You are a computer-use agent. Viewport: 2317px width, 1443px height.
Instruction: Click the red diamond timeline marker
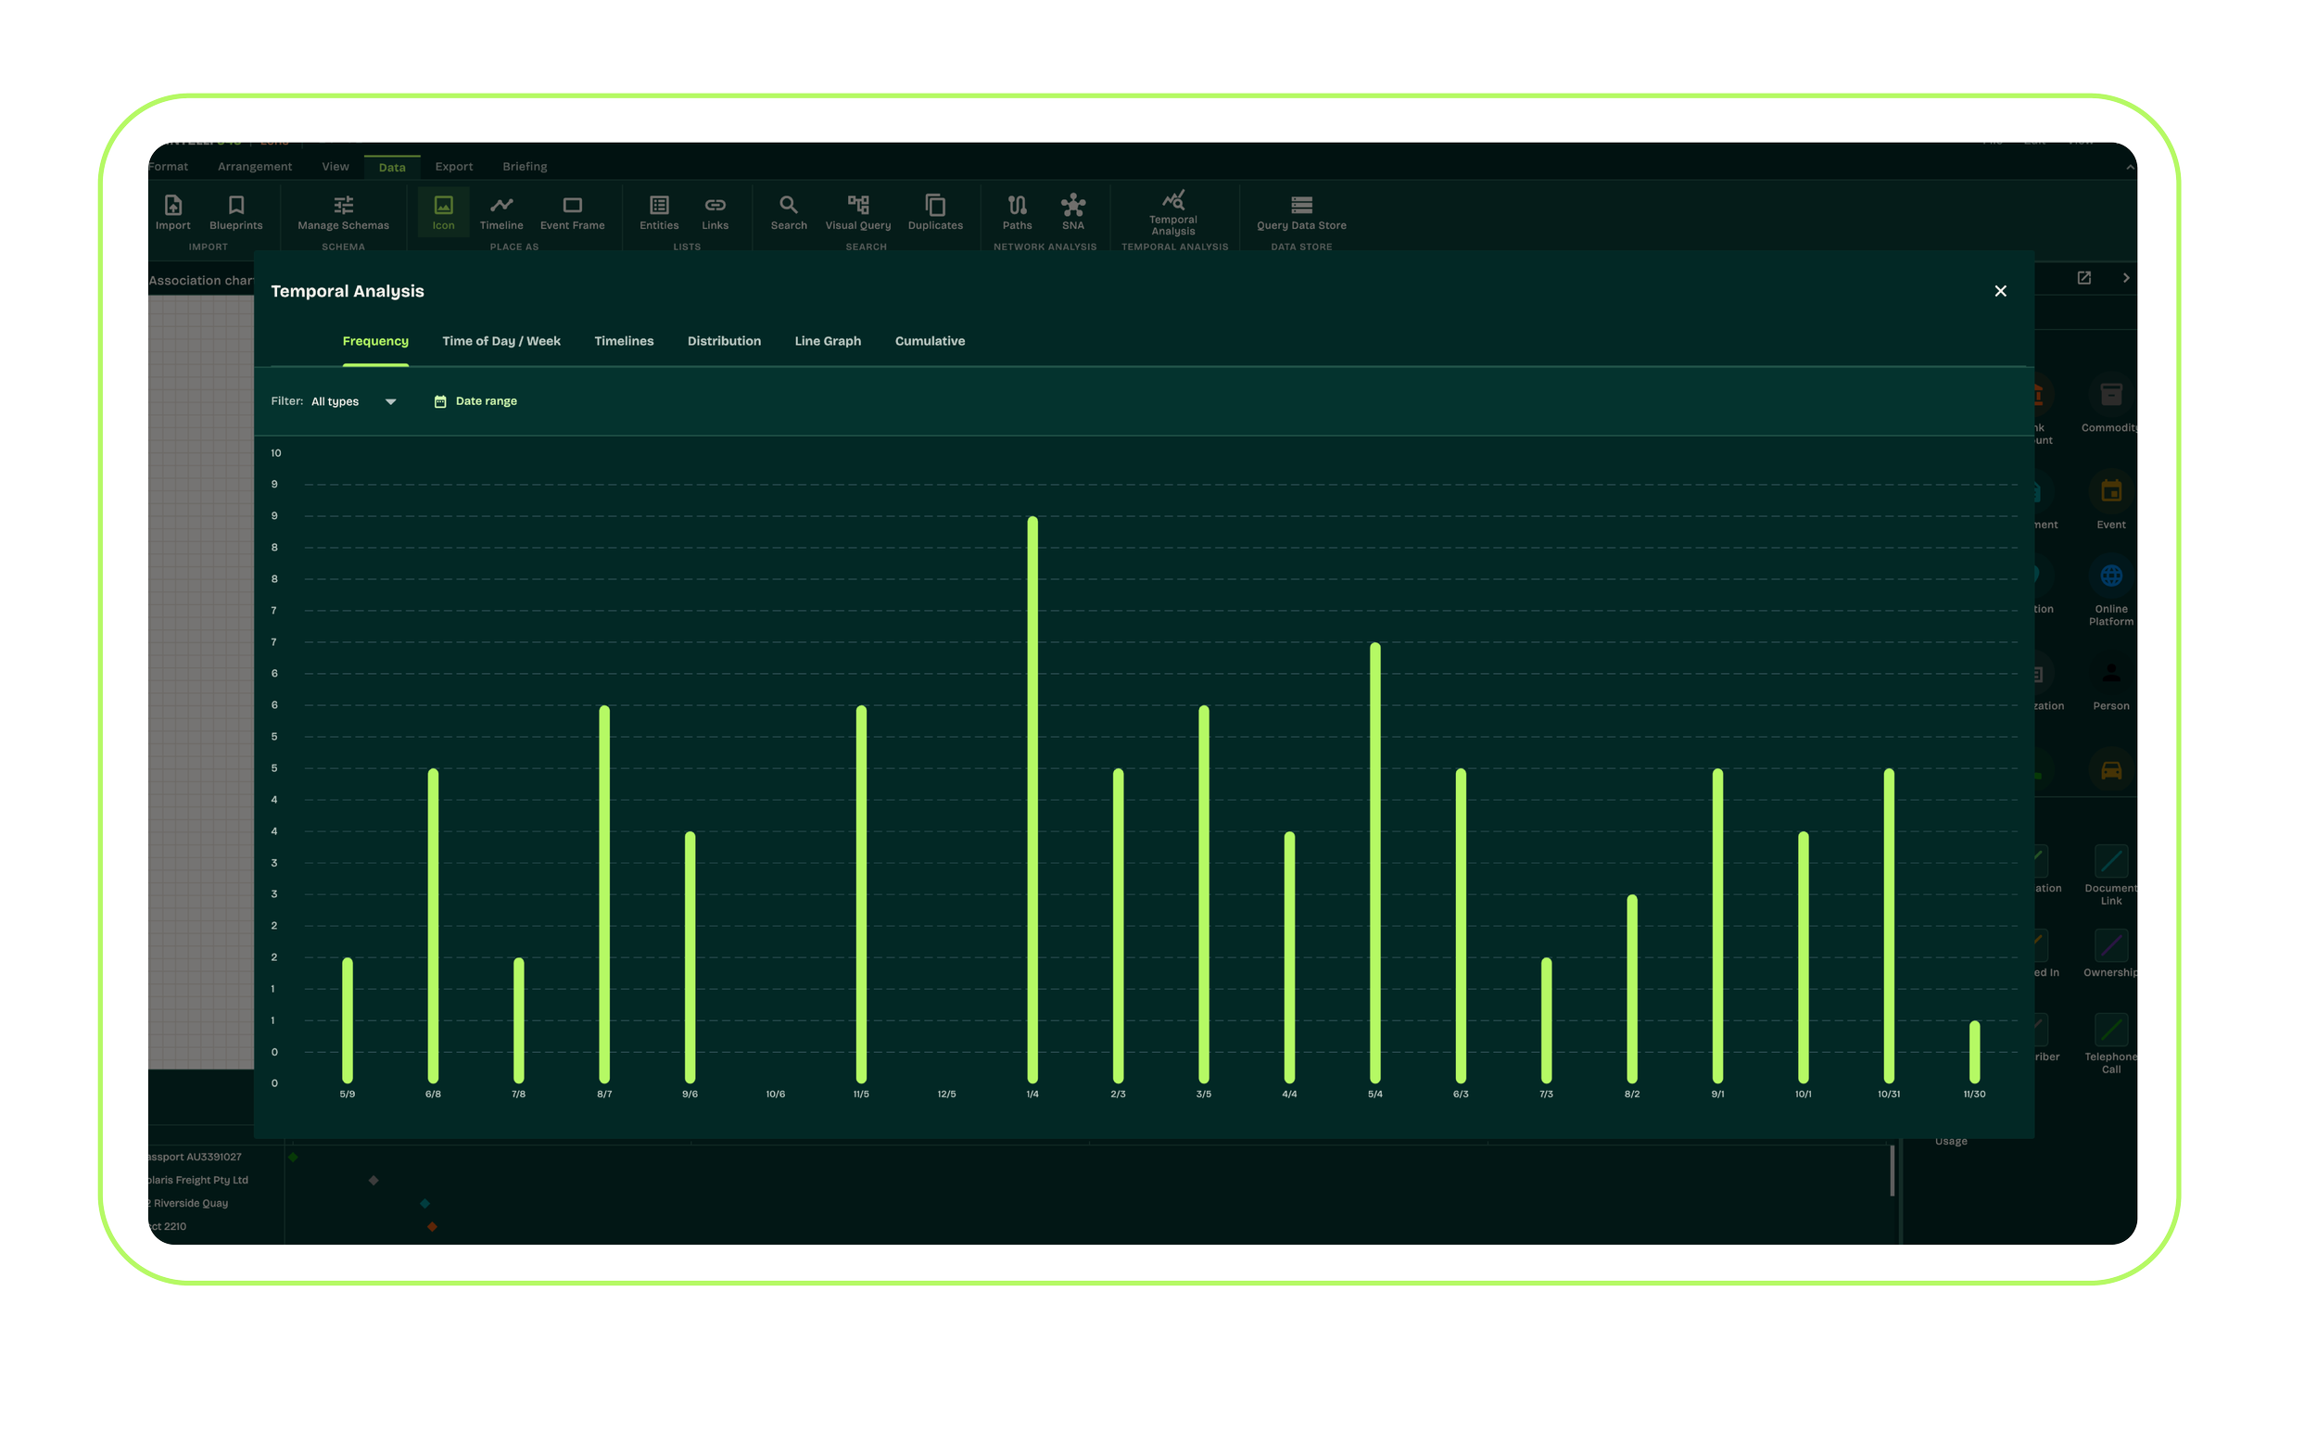(432, 1227)
